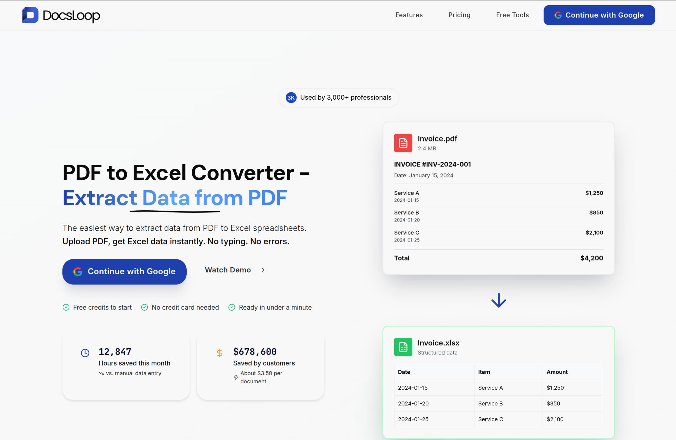Click the Invoice.xlsx file name
This screenshot has height=440, width=676.
coord(438,343)
